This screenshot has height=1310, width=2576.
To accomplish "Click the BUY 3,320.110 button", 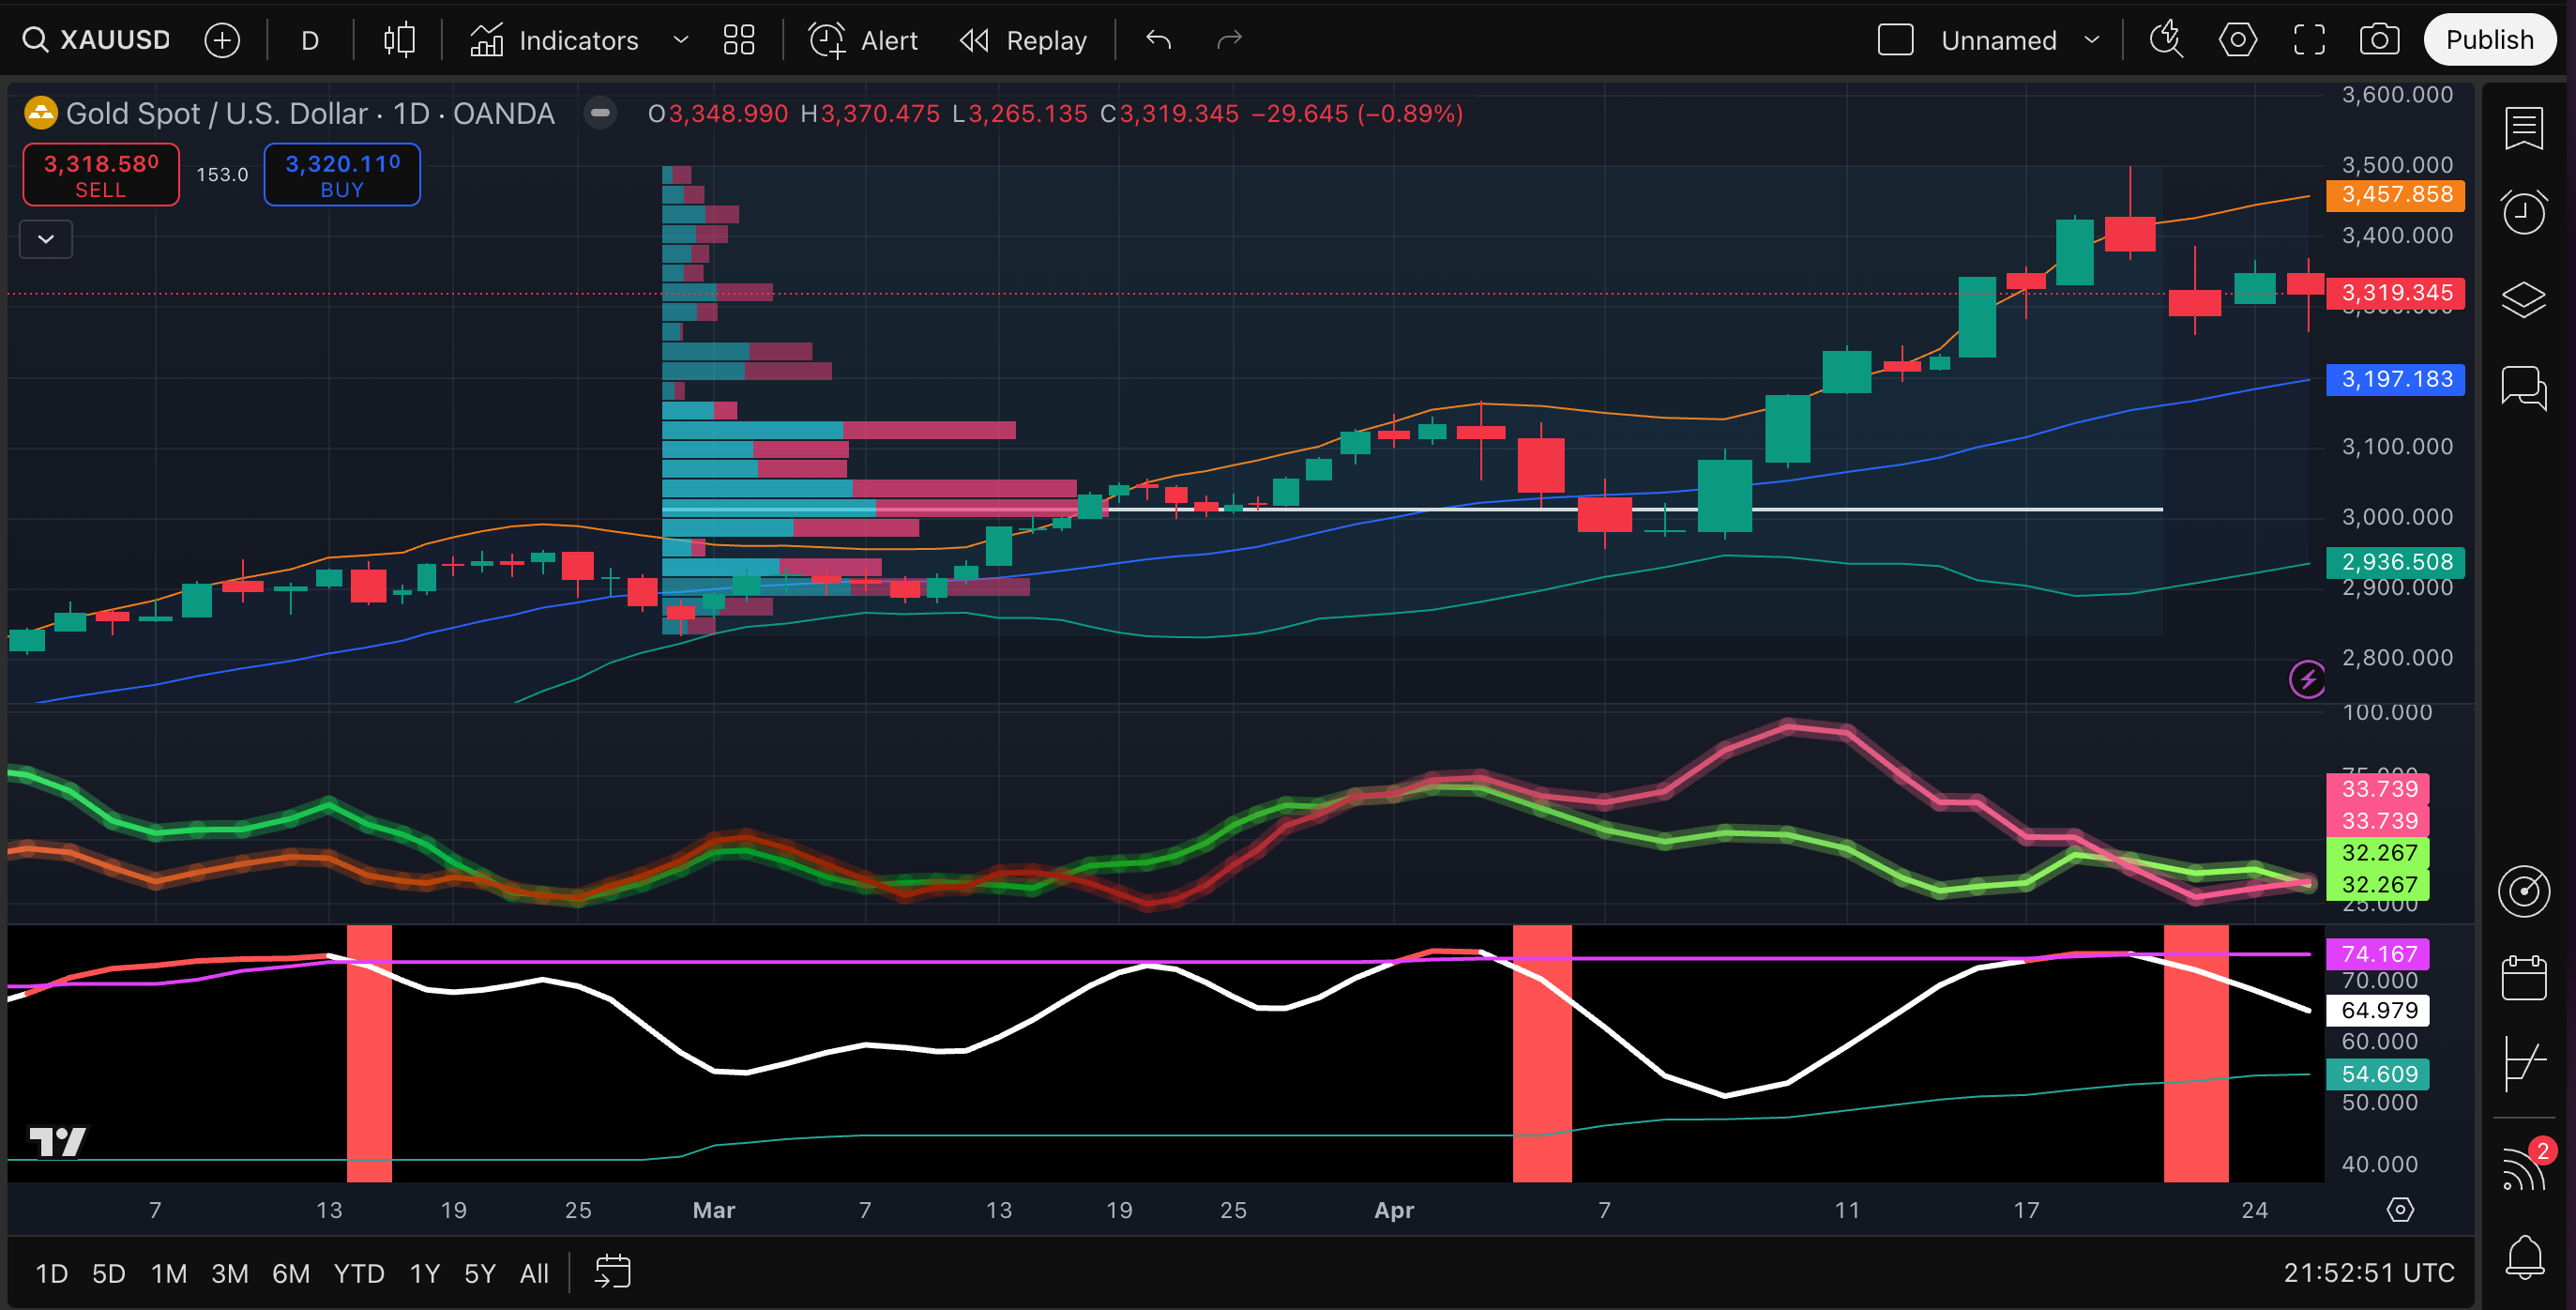I will 342,175.
